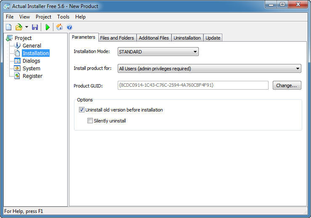The image size is (311, 218).
Task: Minimize the Actual Installer window
Action: click(271, 5)
